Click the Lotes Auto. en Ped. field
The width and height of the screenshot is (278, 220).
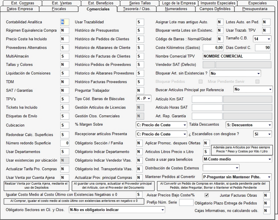266,22
